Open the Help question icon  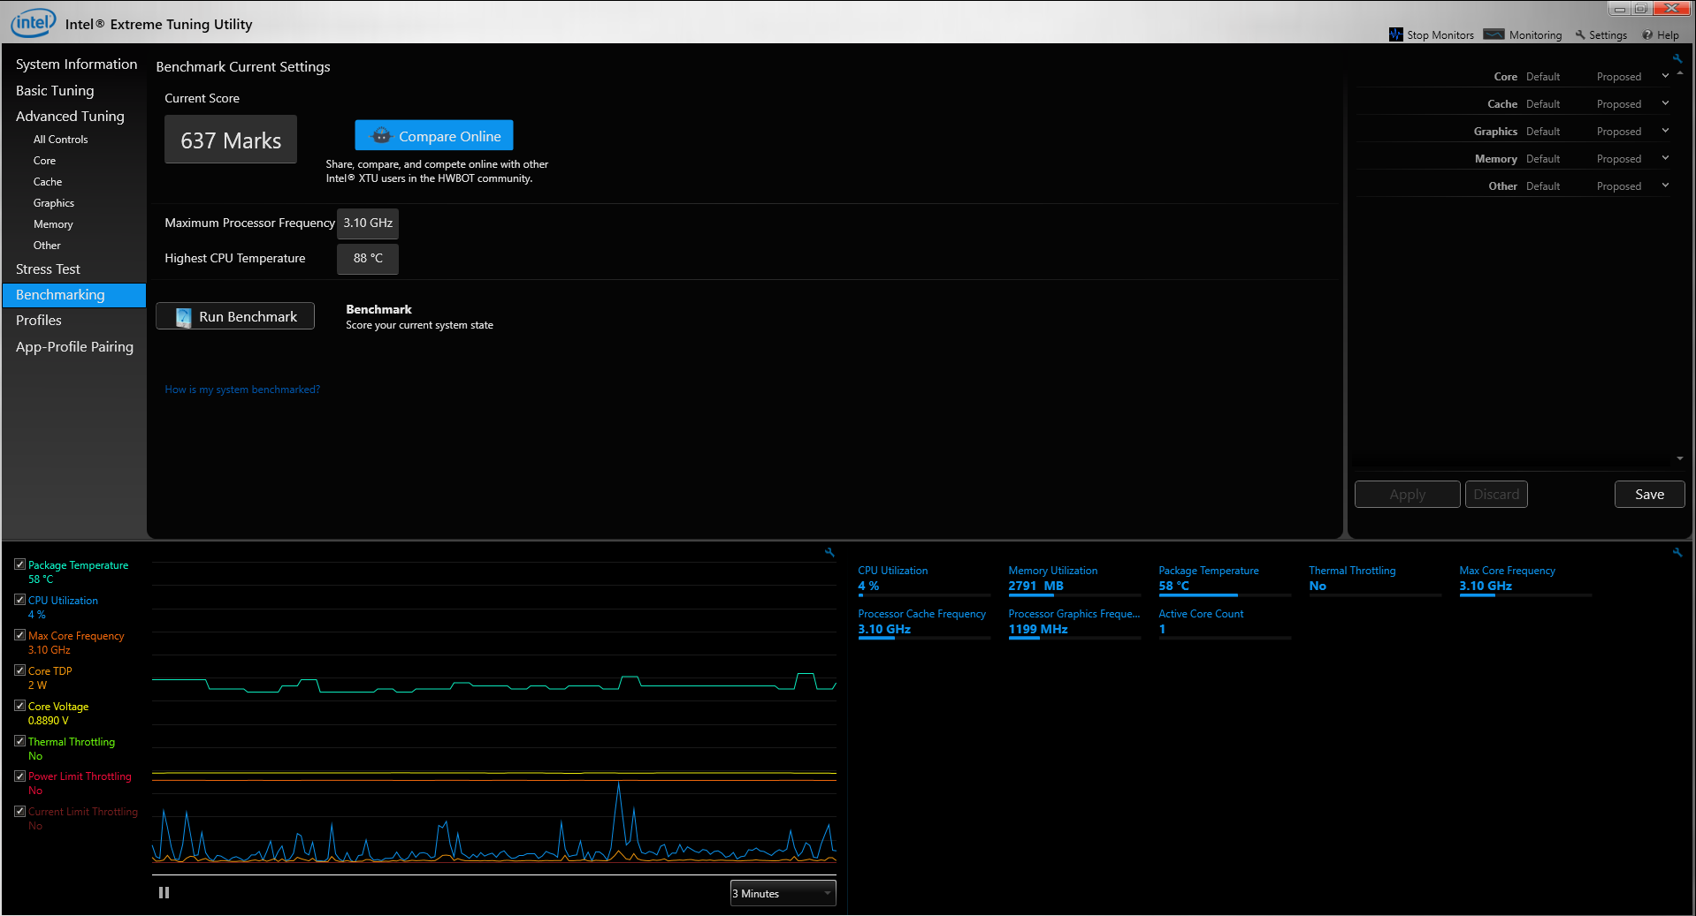click(1647, 34)
